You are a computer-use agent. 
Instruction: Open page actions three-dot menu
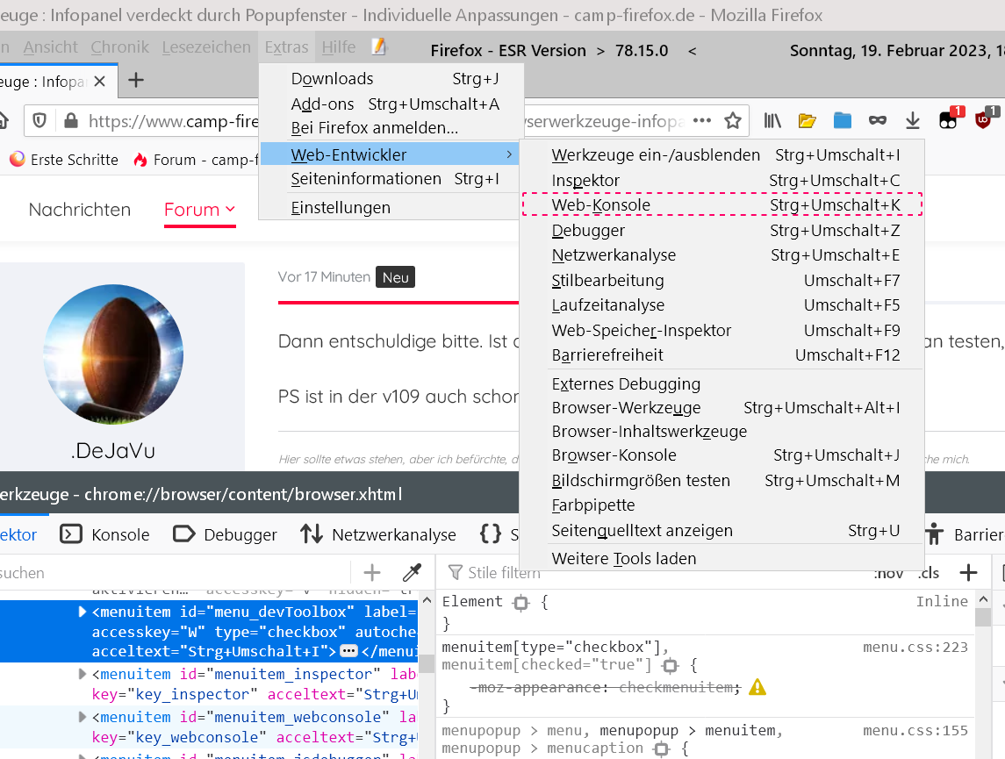pyautogui.click(x=702, y=121)
